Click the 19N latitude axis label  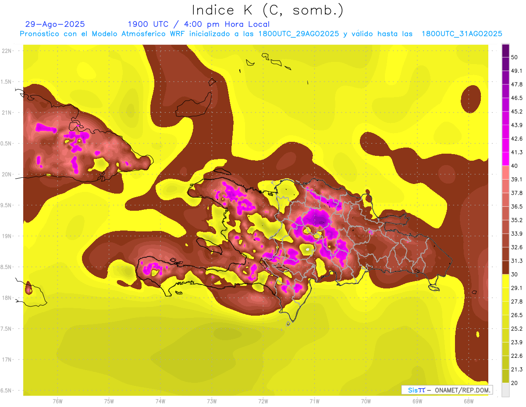click(7, 236)
